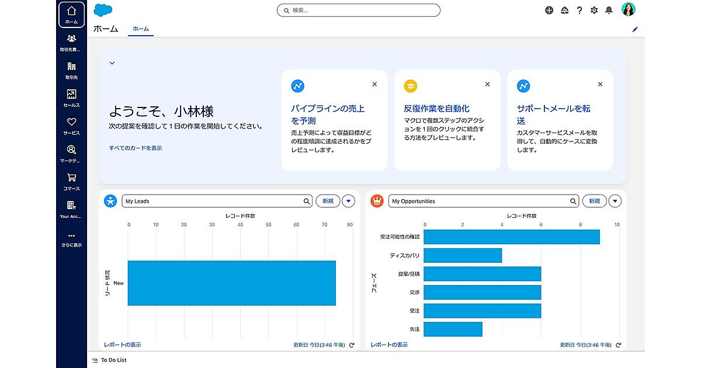The width and height of the screenshot is (701, 368).
Task: Click the pencil edit page icon
Action: pyautogui.click(x=635, y=29)
